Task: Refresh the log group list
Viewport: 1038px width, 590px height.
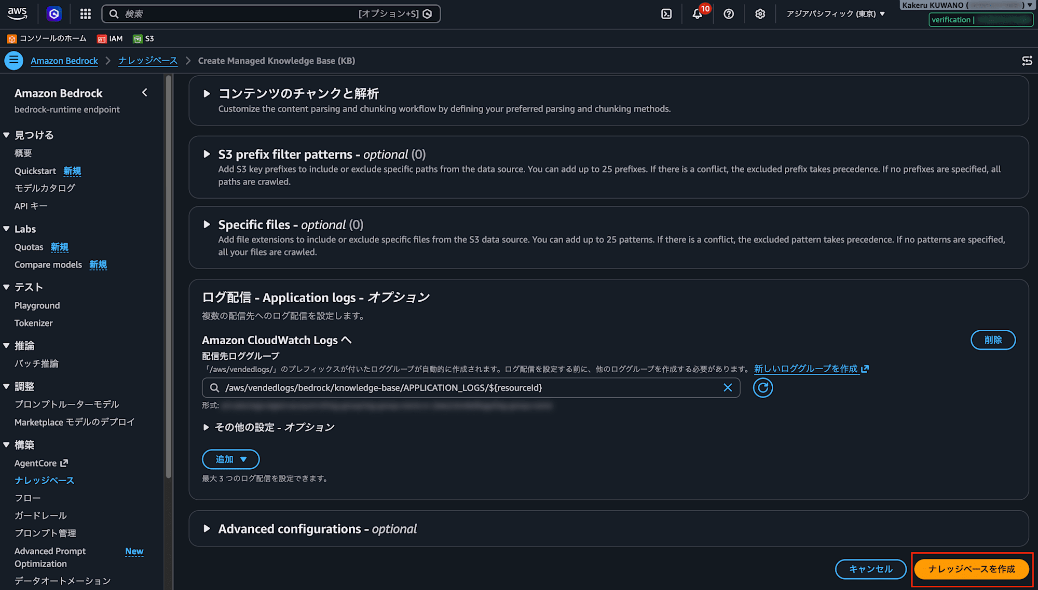Action: 763,388
